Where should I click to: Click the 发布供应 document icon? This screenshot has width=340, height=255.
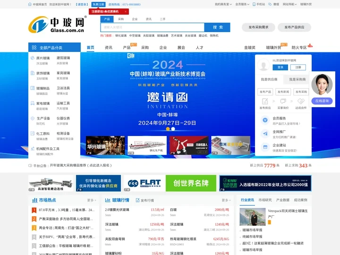click(x=265, y=101)
